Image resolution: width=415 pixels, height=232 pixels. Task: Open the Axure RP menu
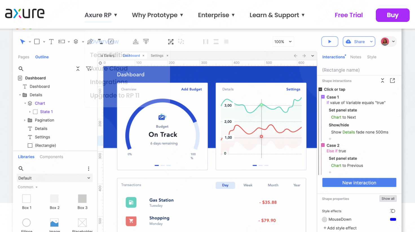point(101,15)
